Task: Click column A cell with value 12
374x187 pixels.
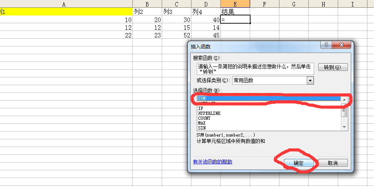Action: (x=66, y=27)
